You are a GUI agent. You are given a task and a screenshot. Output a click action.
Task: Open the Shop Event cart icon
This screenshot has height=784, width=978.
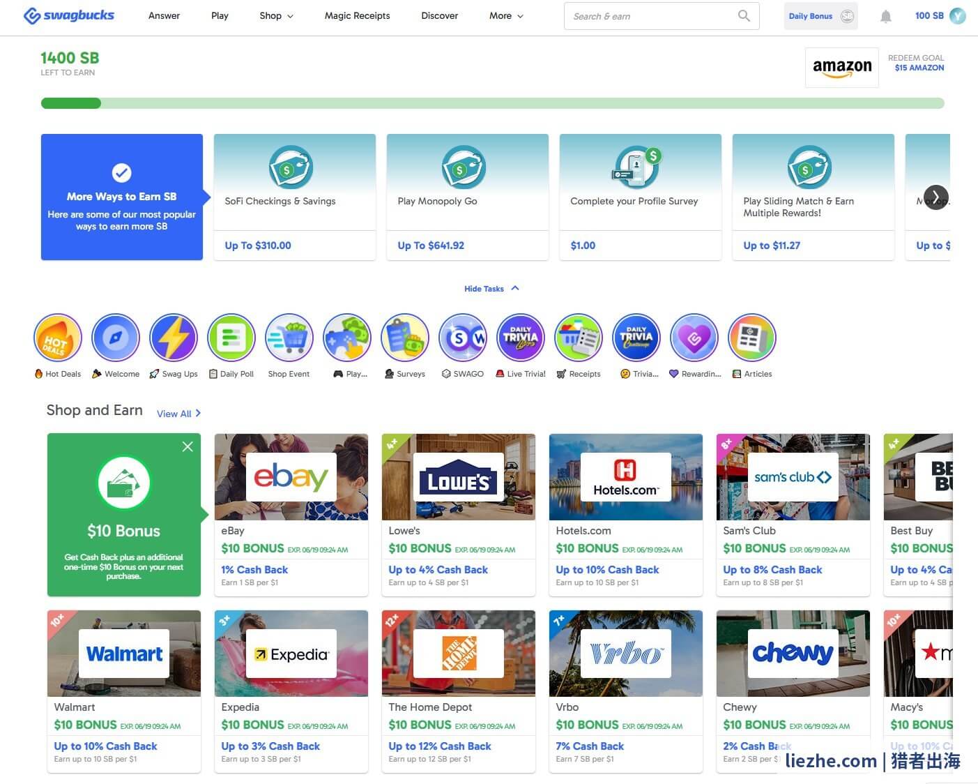coord(289,338)
